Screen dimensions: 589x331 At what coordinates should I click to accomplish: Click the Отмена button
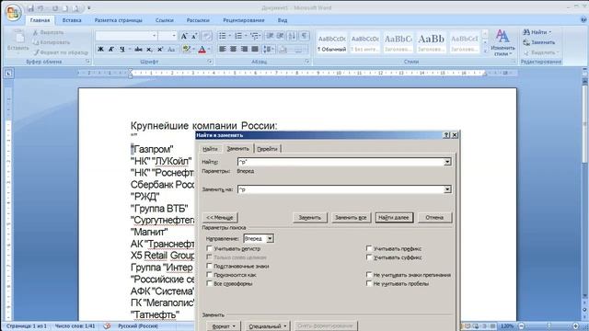tap(434, 218)
